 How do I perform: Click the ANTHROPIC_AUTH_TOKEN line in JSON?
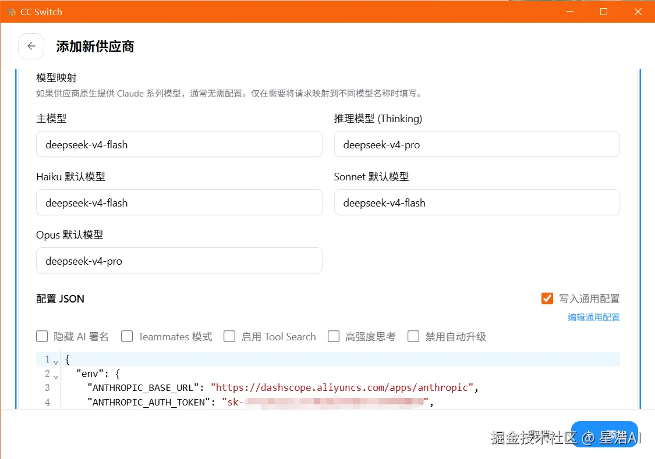pyautogui.click(x=261, y=402)
